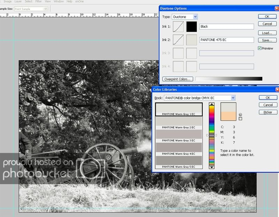
Task: Open the Book dropdown of PANTONE libraries
Action: click(x=233, y=98)
